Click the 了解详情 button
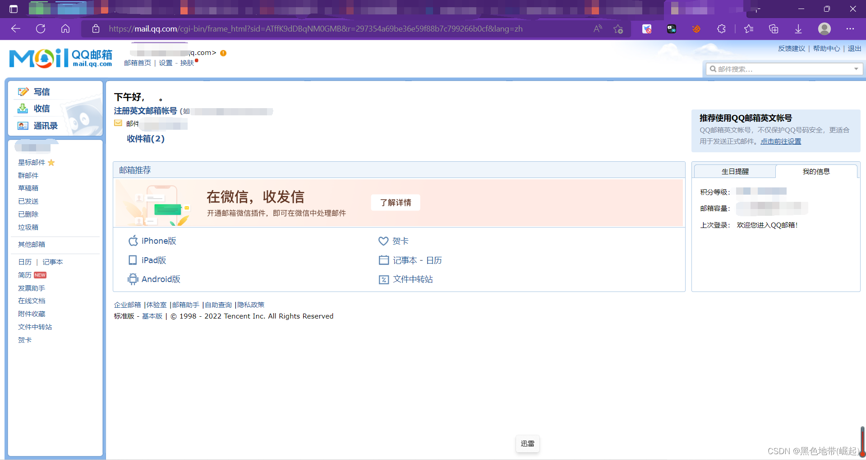This screenshot has height=460, width=866. click(396, 203)
